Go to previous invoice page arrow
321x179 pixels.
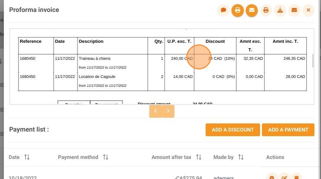155,111
